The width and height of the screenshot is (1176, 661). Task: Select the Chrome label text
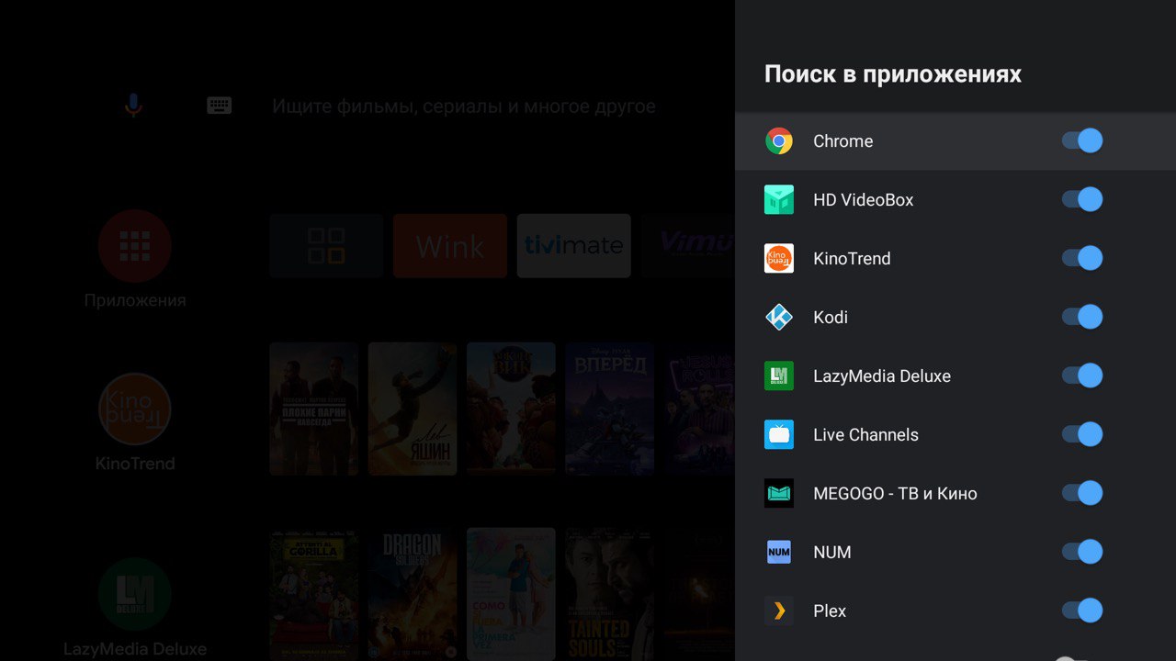(842, 141)
